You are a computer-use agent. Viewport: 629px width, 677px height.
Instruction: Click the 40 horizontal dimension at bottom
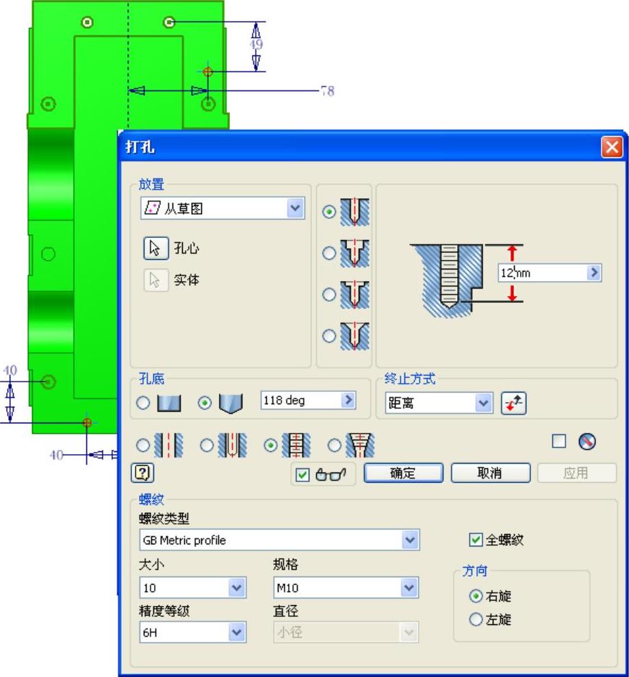point(56,455)
